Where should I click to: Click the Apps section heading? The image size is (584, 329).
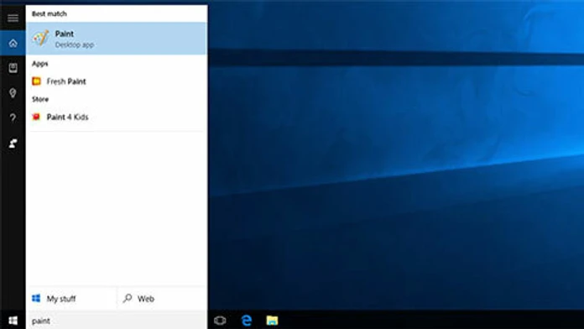pos(39,64)
